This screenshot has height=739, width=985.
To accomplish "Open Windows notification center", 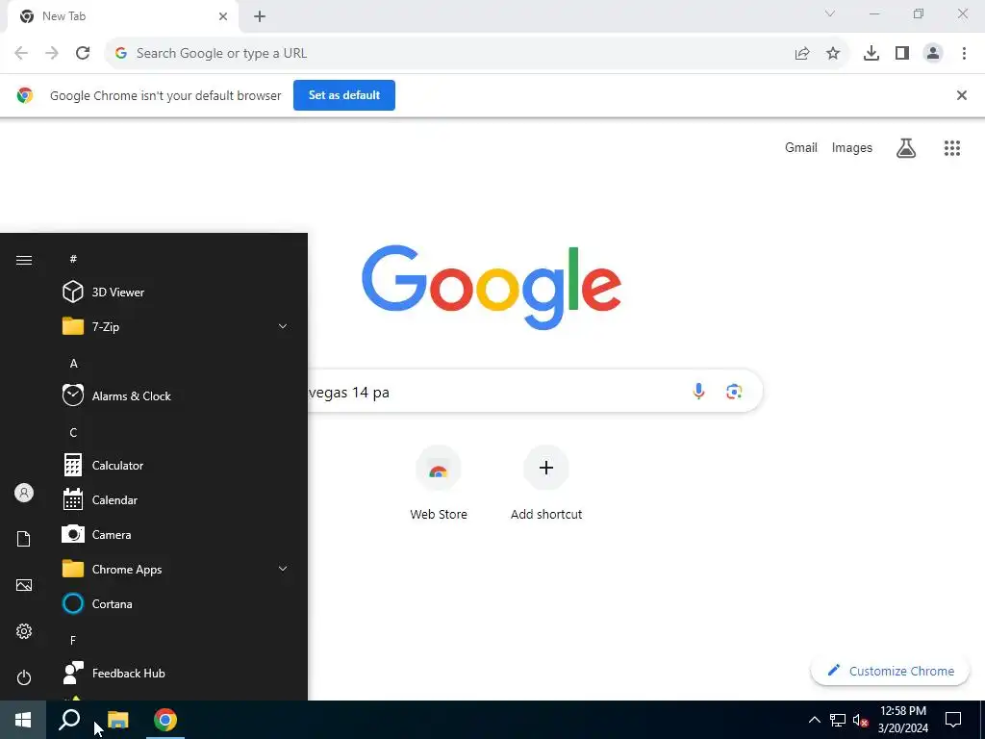I will 953,720.
